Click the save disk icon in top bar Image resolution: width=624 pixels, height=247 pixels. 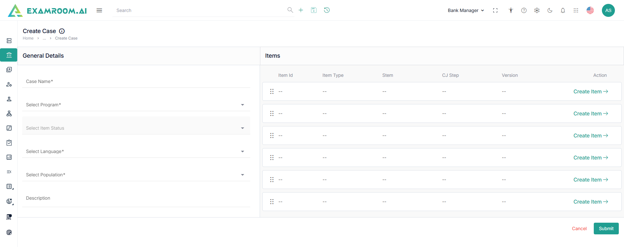[x=314, y=10]
